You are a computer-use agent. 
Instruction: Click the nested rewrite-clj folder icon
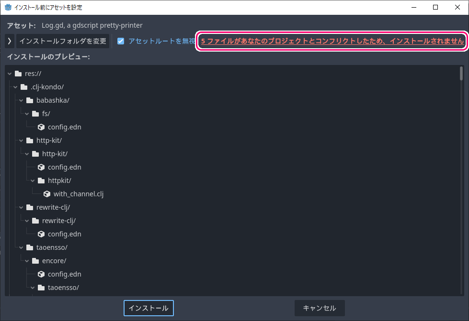pos(35,221)
